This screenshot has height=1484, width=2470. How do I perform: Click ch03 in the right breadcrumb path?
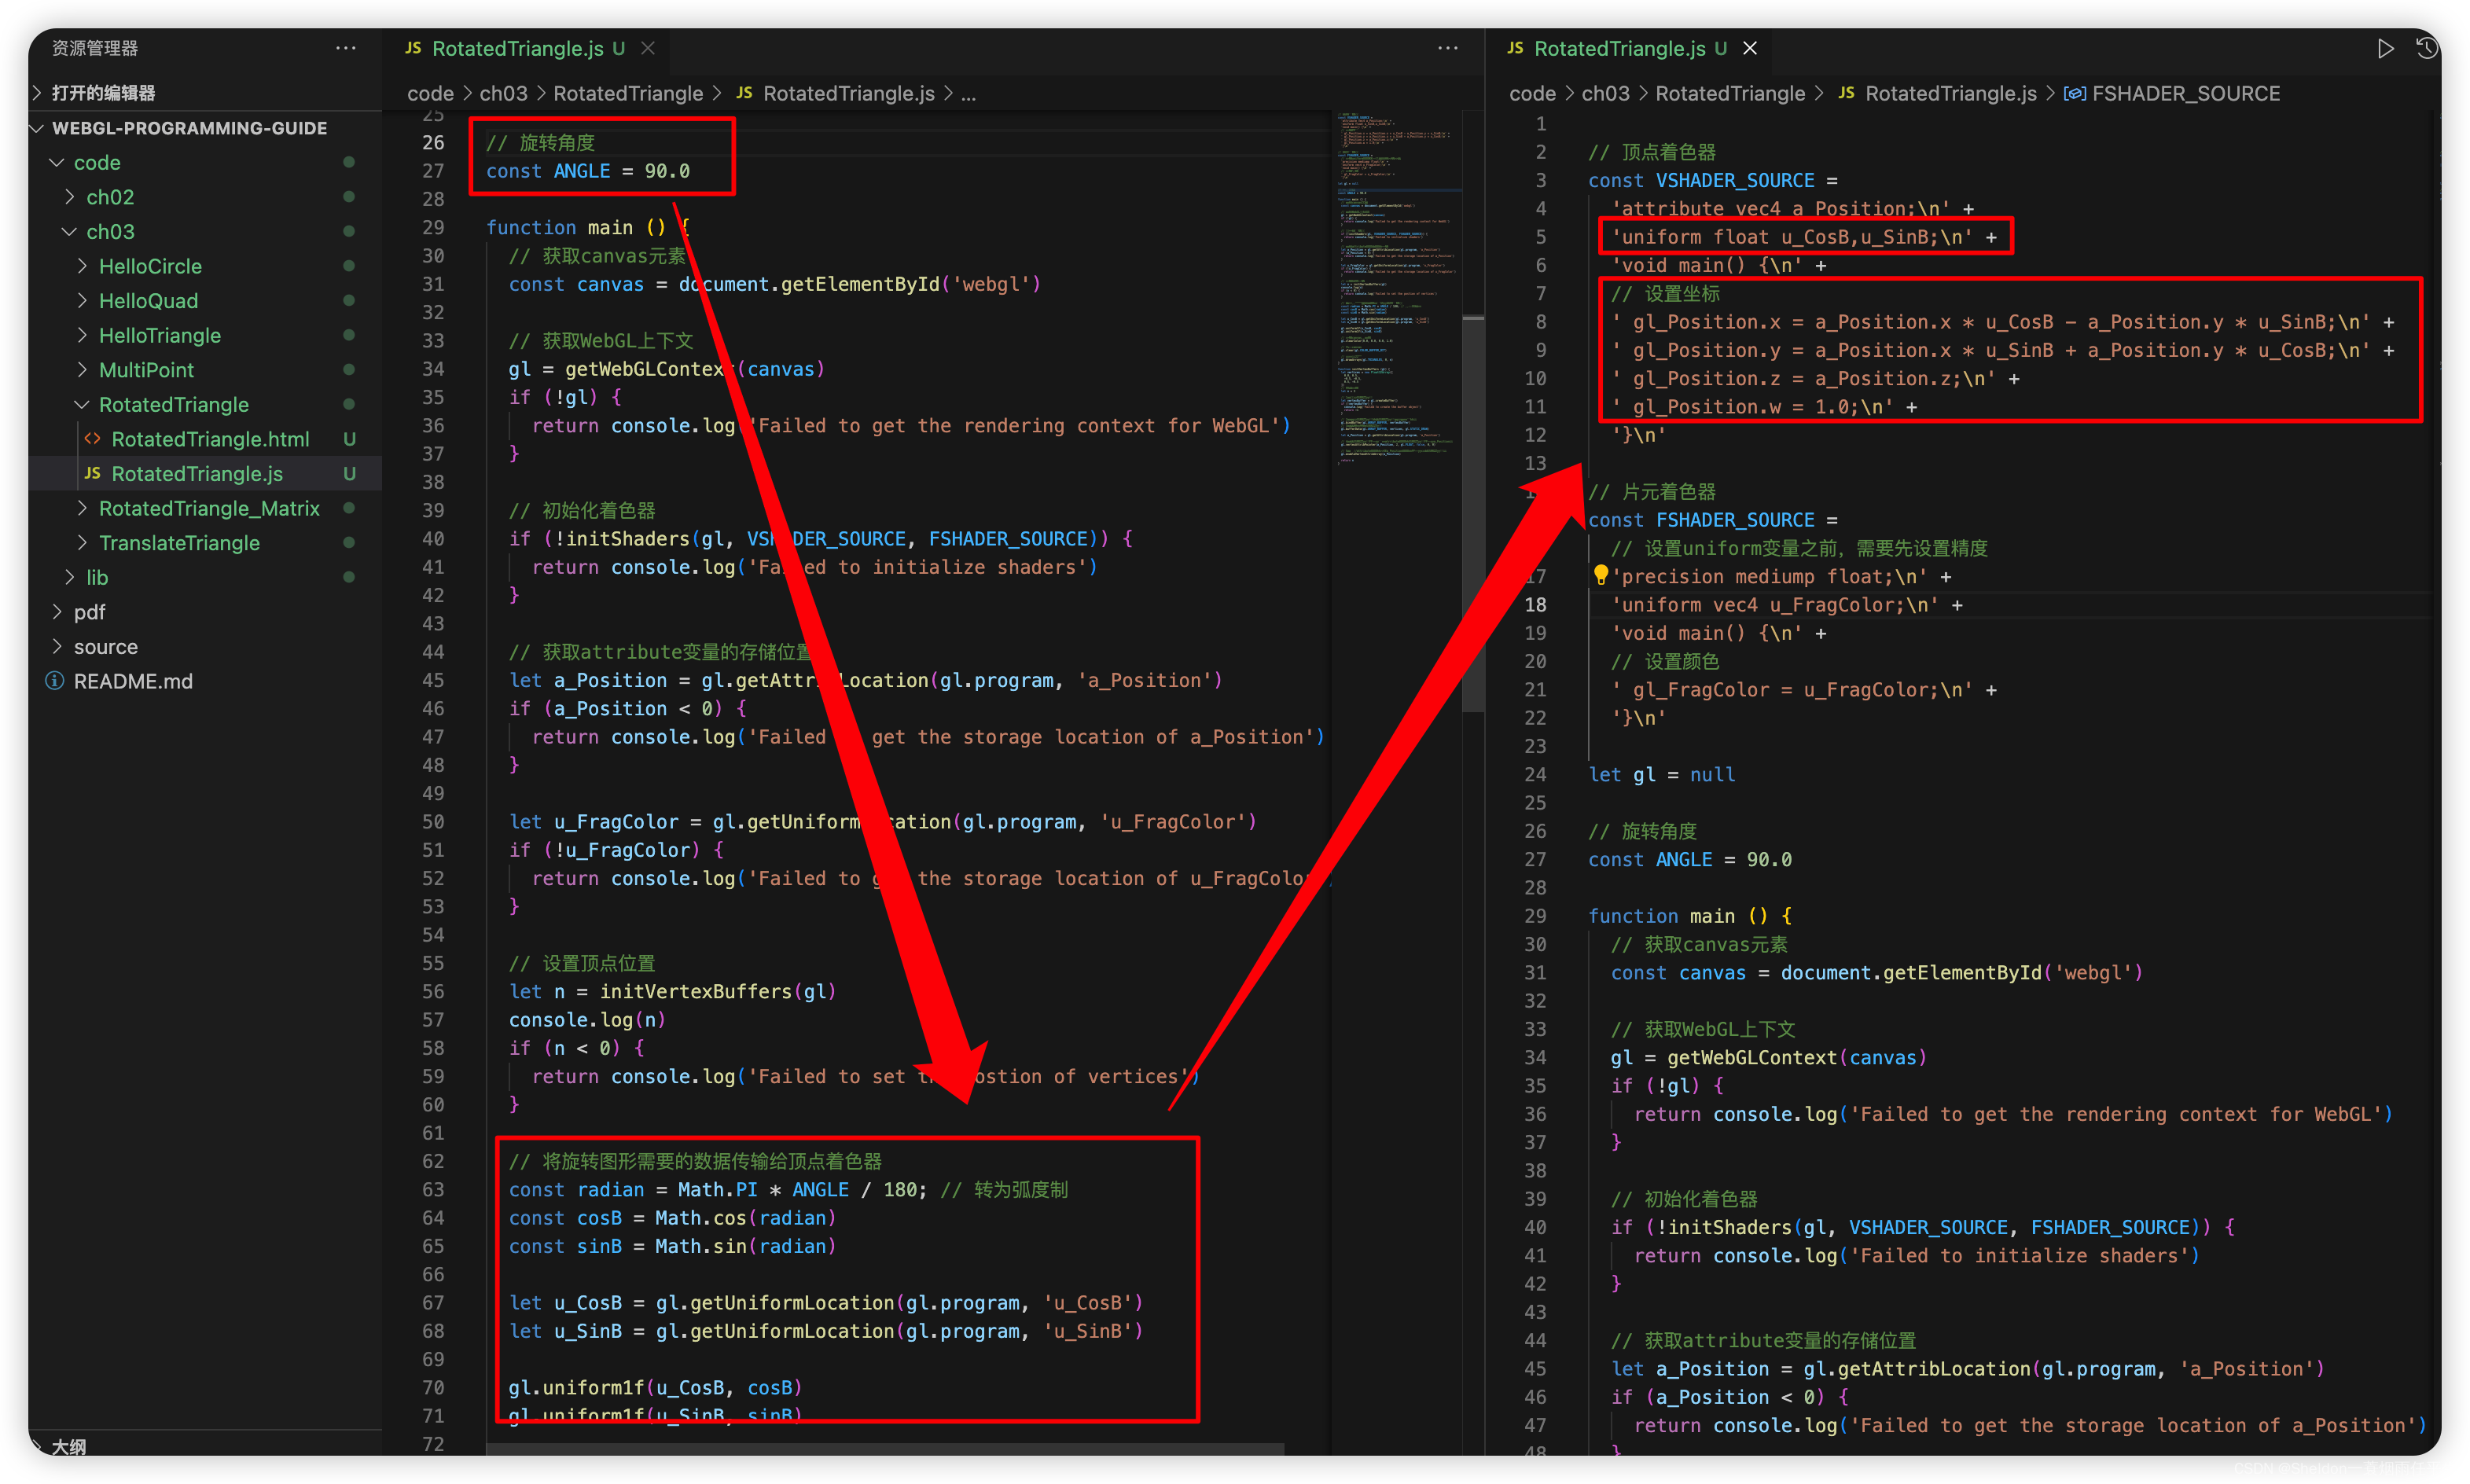pos(1605,93)
